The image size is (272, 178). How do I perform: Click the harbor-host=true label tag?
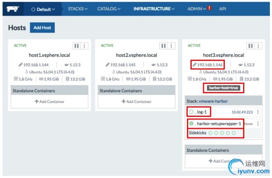tap(224, 88)
